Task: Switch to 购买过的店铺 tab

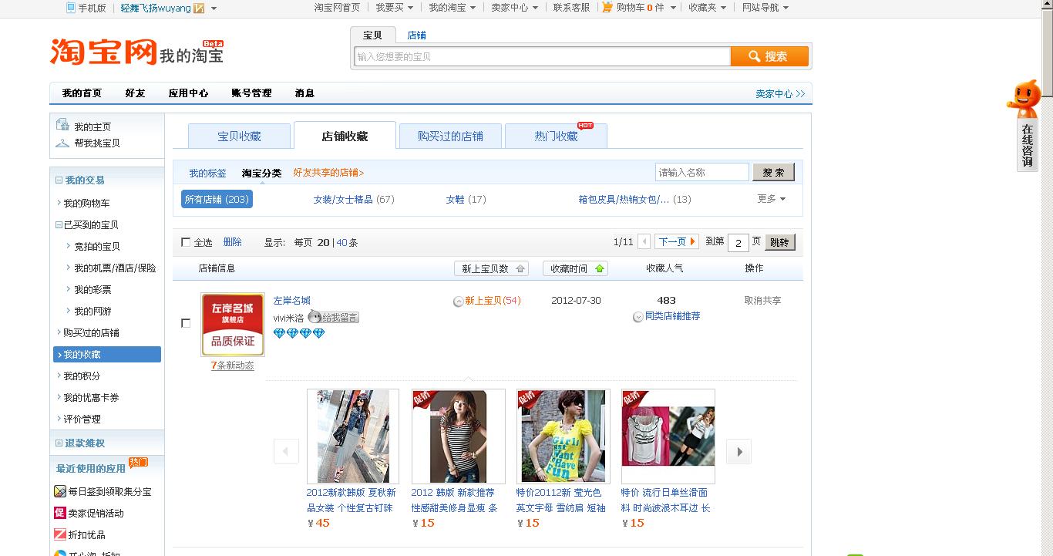Action: [x=450, y=136]
